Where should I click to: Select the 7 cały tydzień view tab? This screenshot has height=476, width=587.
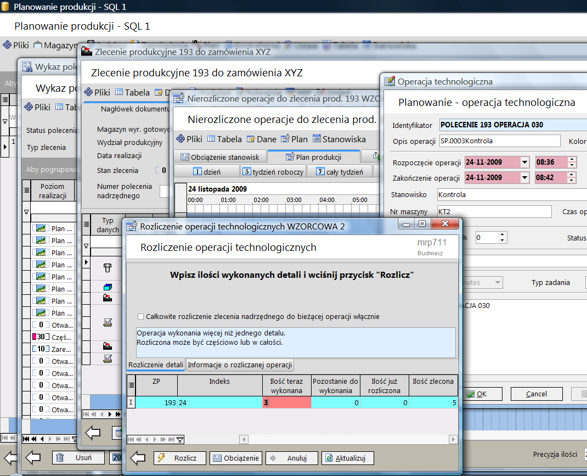click(340, 171)
